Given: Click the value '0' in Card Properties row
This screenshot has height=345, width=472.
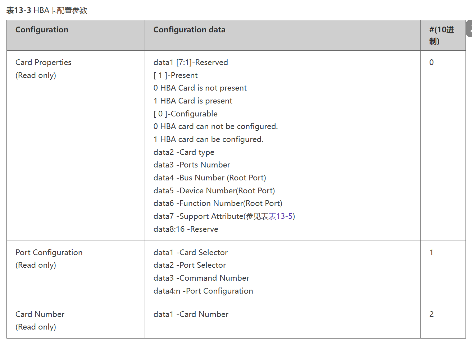Looking at the screenshot, I should pyautogui.click(x=431, y=63).
